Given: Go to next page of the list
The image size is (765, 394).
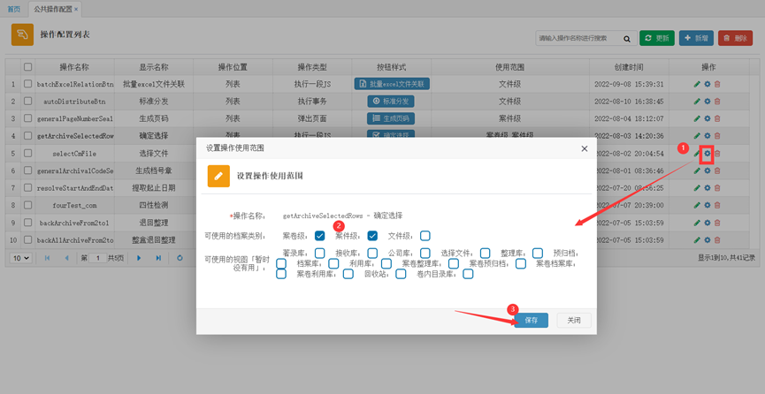Looking at the screenshot, I should (x=139, y=258).
